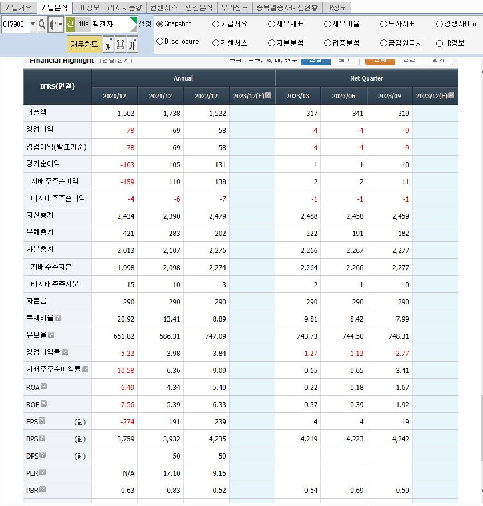Open the 40% zoom level dropdown

point(83,24)
